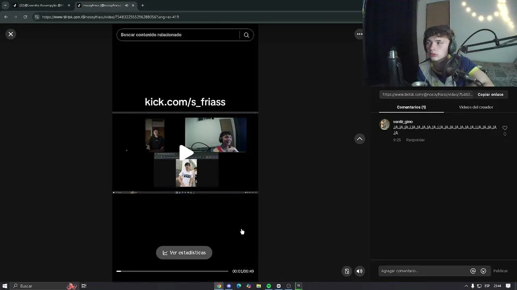Click Copiar enlace button
This screenshot has width=517, height=290.
(x=490, y=95)
